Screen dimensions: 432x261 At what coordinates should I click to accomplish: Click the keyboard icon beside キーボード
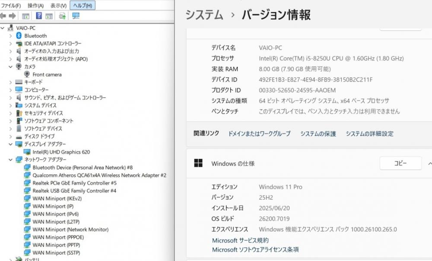point(19,82)
